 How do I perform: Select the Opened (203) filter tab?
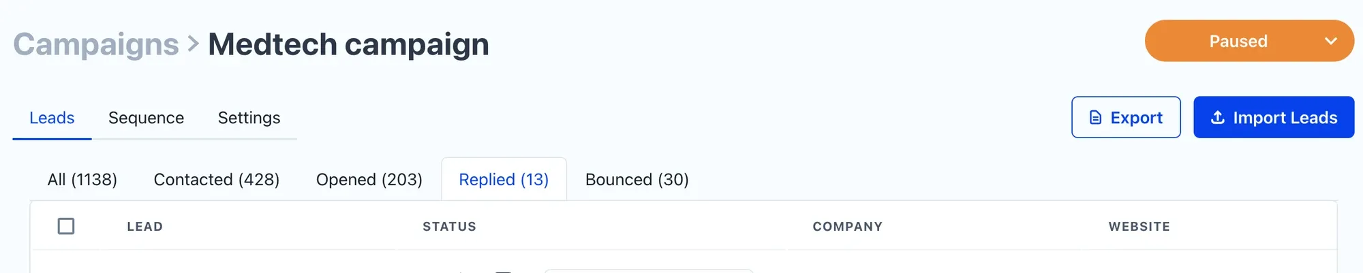coord(369,180)
